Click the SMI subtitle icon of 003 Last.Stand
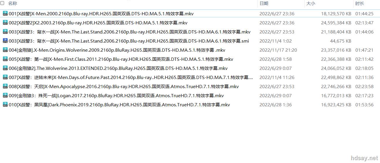Viewport: 380px width, 163px height. click(5, 41)
